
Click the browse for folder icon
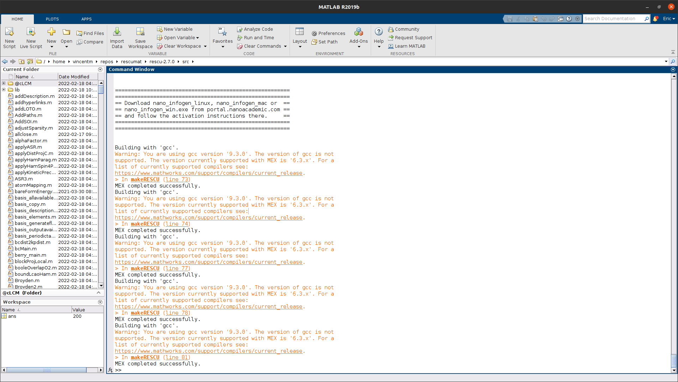(x=30, y=61)
